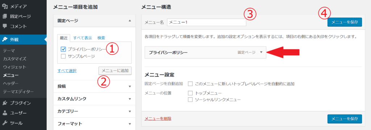Image resolution: width=371 pixels, height=130 pixels.
Task: Click the top メニューを保存 button
Action: click(345, 22)
